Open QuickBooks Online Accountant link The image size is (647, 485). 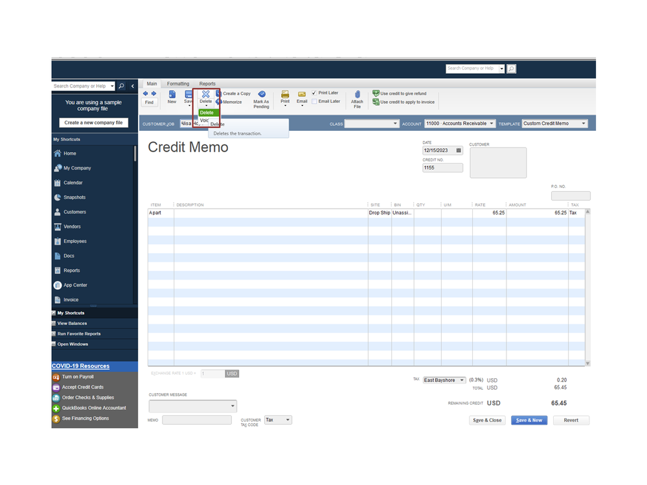(89, 409)
